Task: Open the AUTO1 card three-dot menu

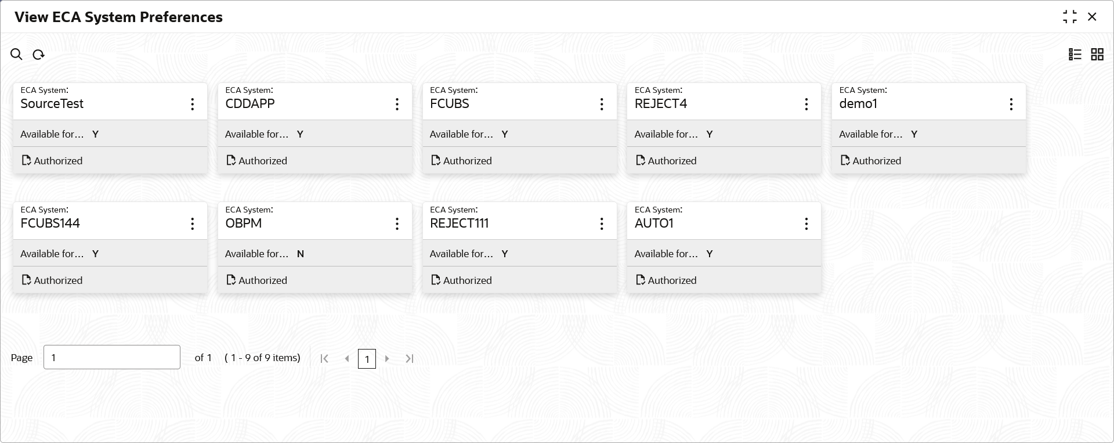Action: [x=806, y=224]
